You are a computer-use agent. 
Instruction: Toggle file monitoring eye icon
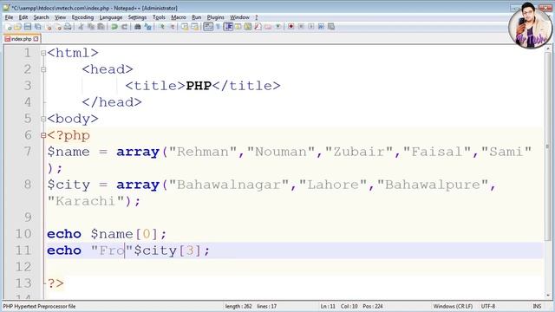tap(277, 27)
